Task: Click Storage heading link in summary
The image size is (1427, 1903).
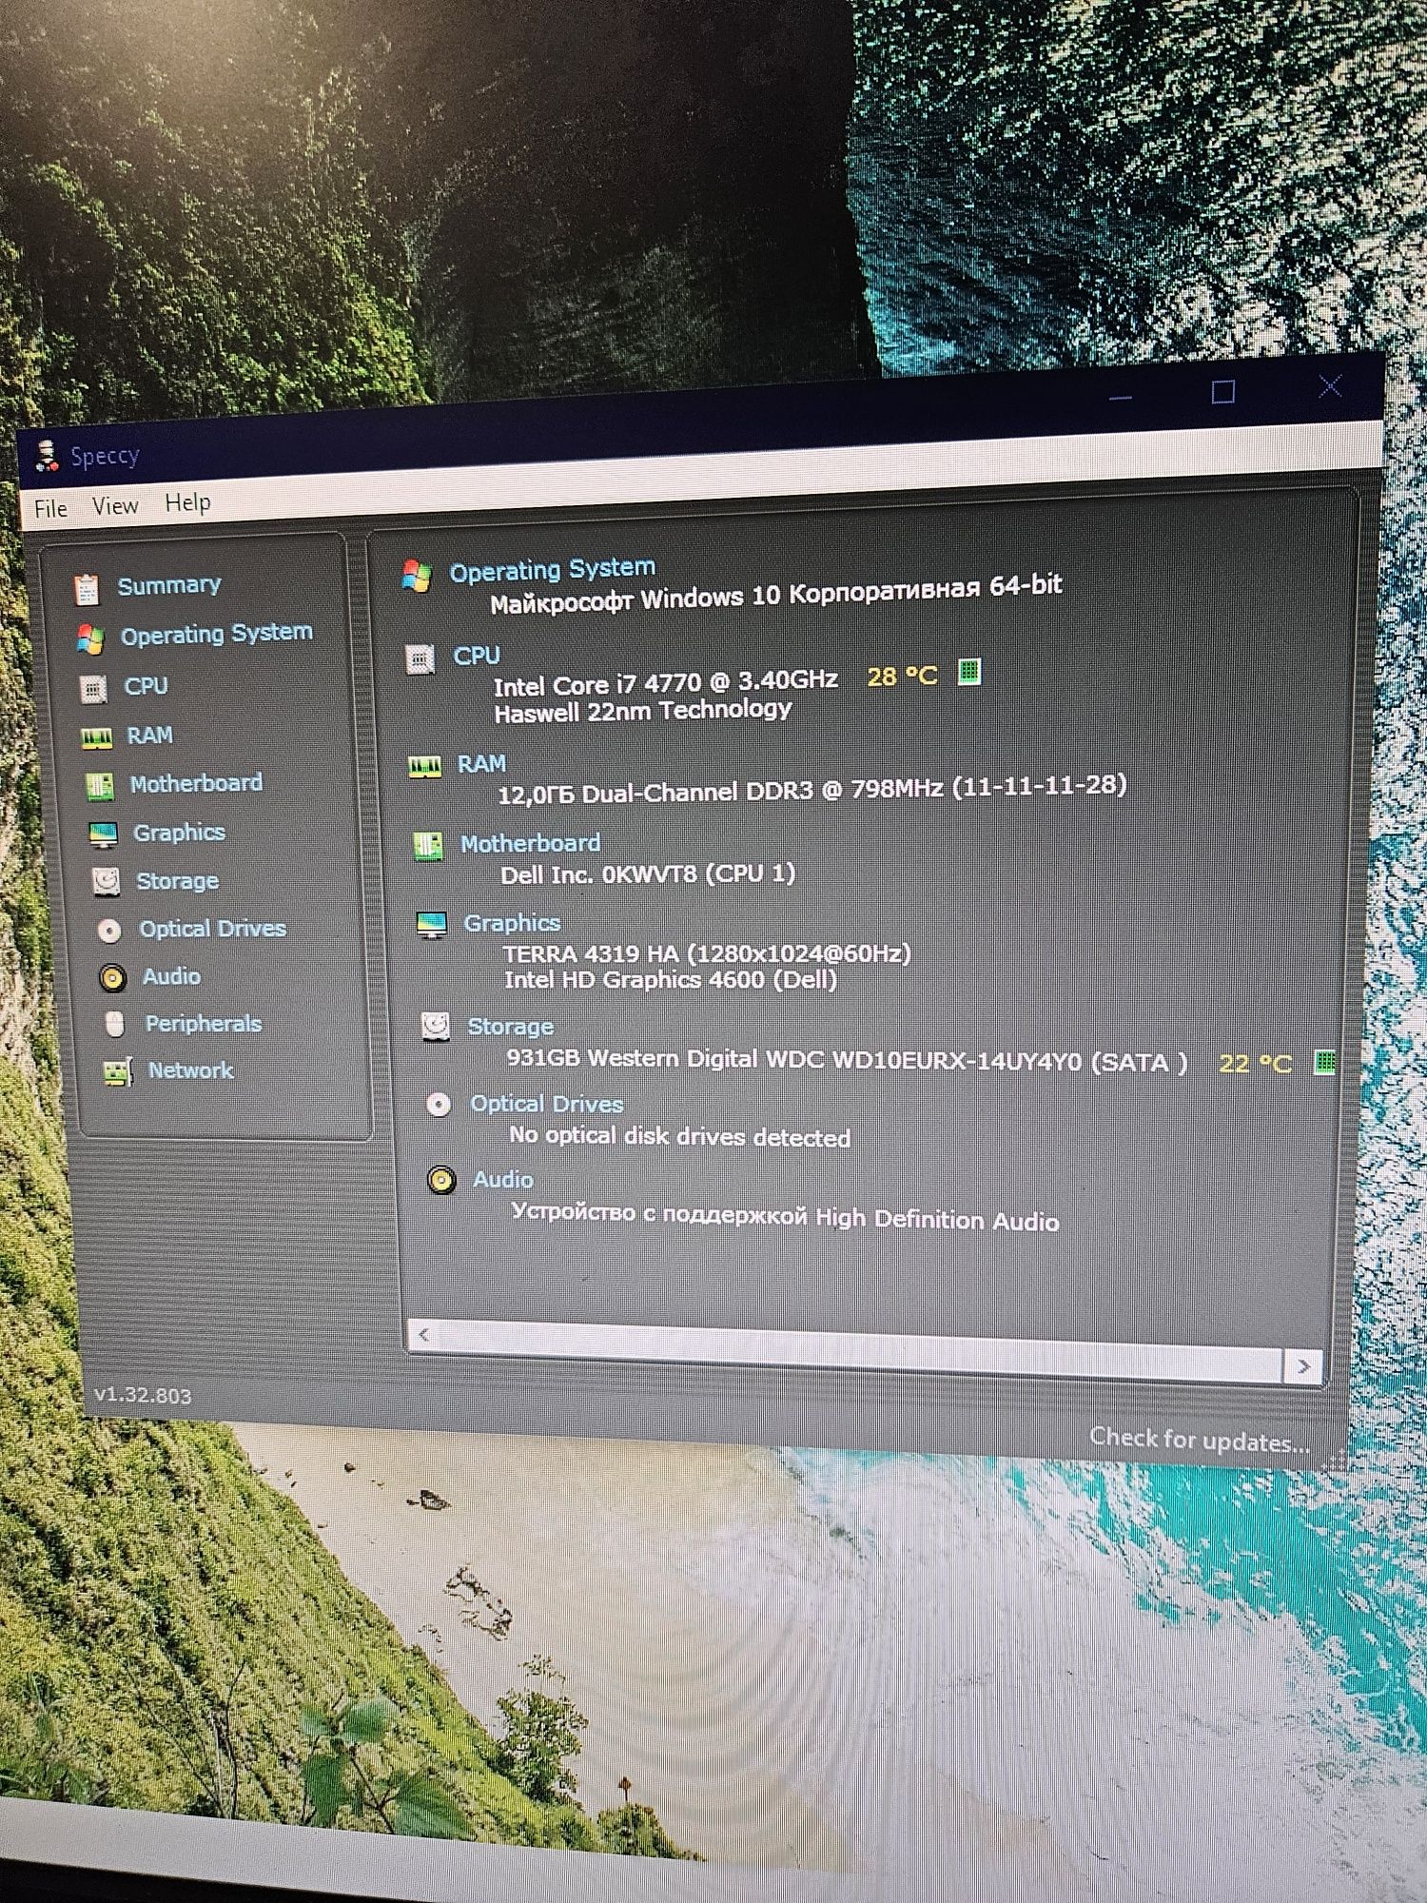Action: pos(511,1027)
